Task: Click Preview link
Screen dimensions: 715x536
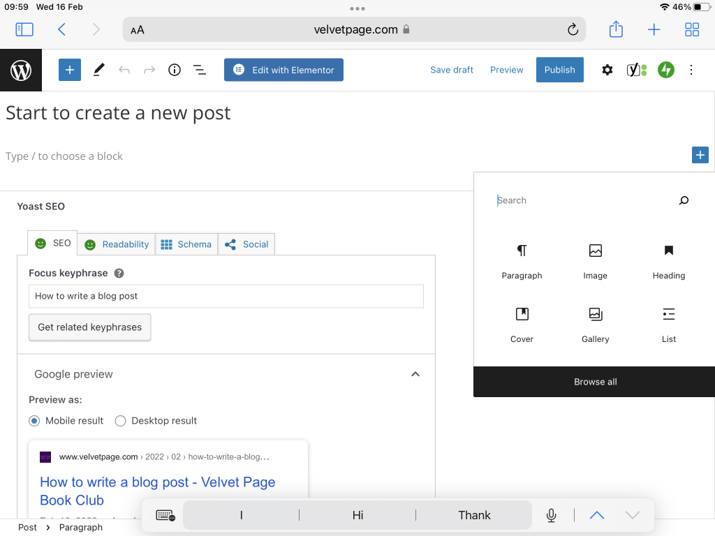Action: [507, 70]
